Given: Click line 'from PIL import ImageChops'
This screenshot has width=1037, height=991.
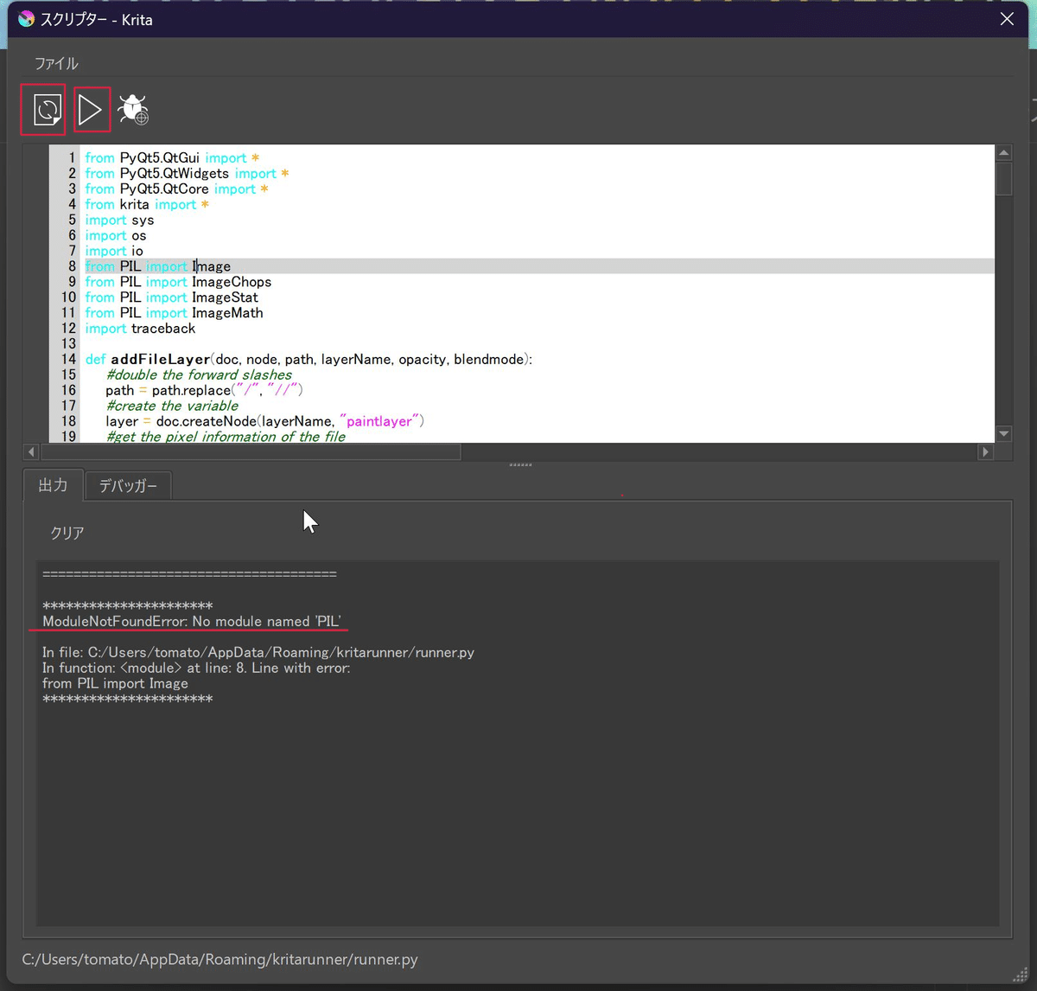Looking at the screenshot, I should coord(178,282).
